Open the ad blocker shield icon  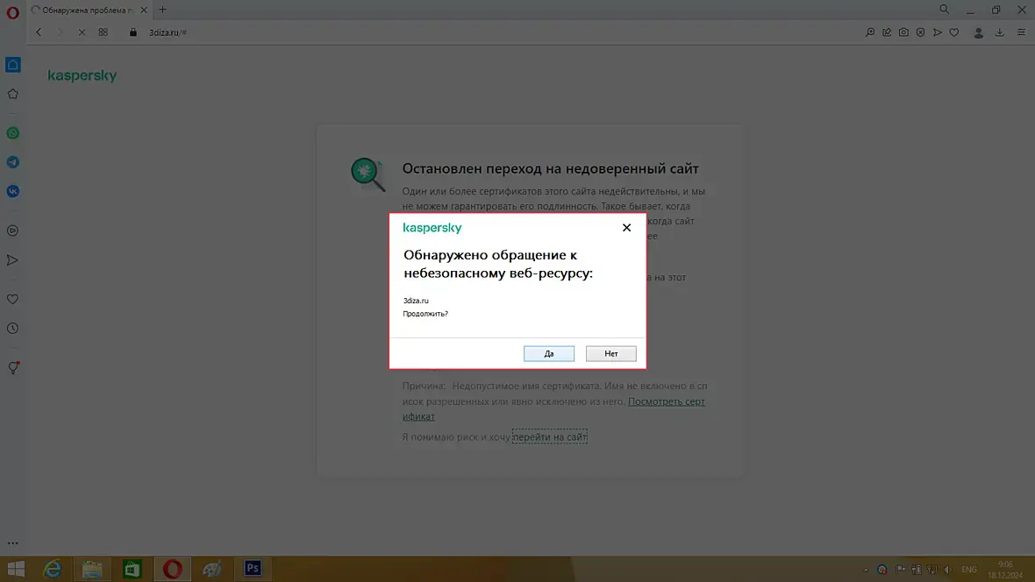tap(920, 32)
